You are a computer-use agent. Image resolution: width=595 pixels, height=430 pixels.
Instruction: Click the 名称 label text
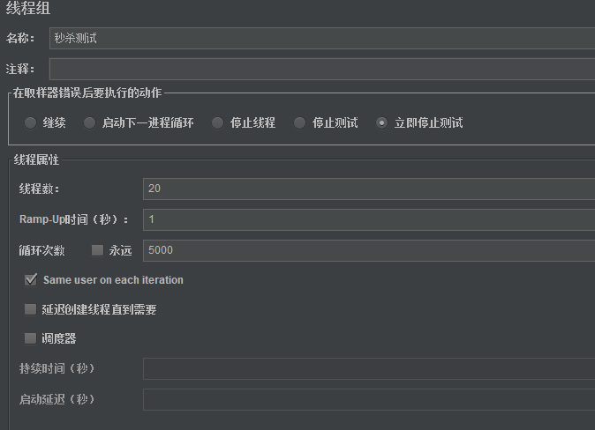coord(20,38)
